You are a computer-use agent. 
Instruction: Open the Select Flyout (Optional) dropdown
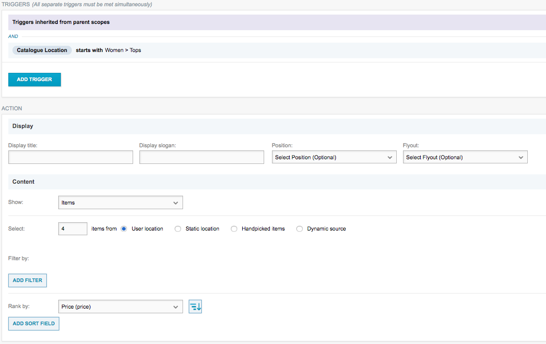pos(465,157)
